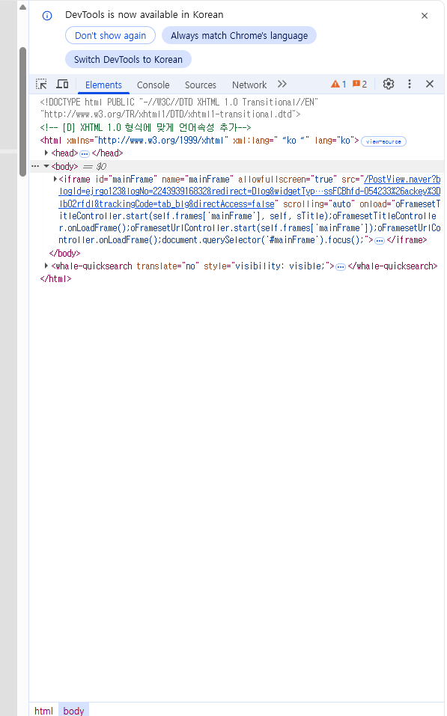Viewport: 447px width, 716px height.
Task: Collapse the body element
Action: [x=46, y=166]
